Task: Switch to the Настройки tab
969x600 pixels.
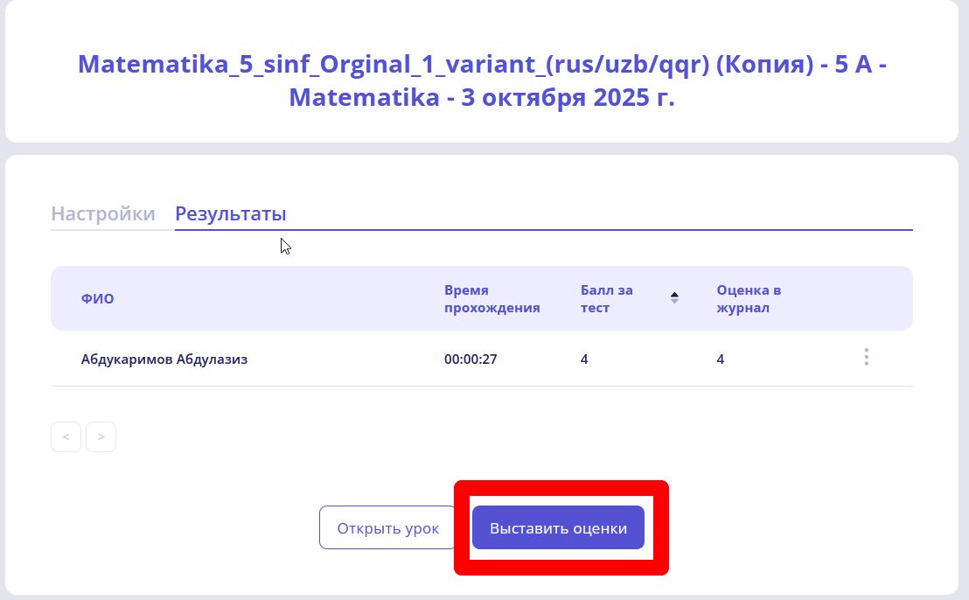Action: pyautogui.click(x=103, y=213)
